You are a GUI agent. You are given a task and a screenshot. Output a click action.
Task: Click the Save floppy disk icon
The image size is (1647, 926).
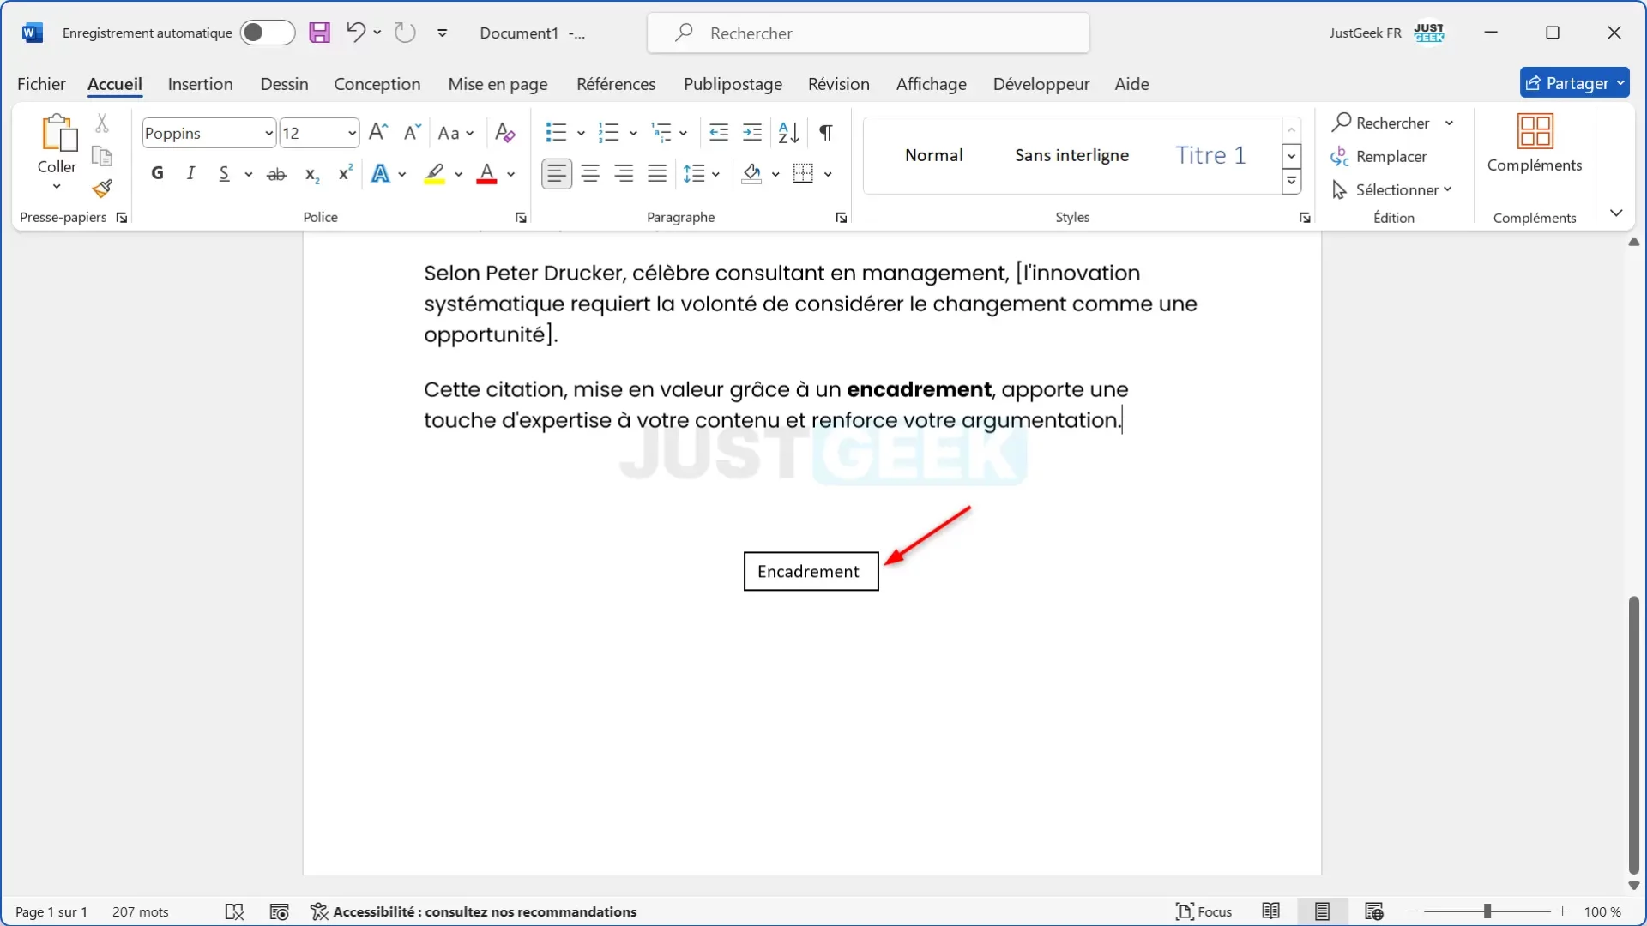tap(319, 33)
